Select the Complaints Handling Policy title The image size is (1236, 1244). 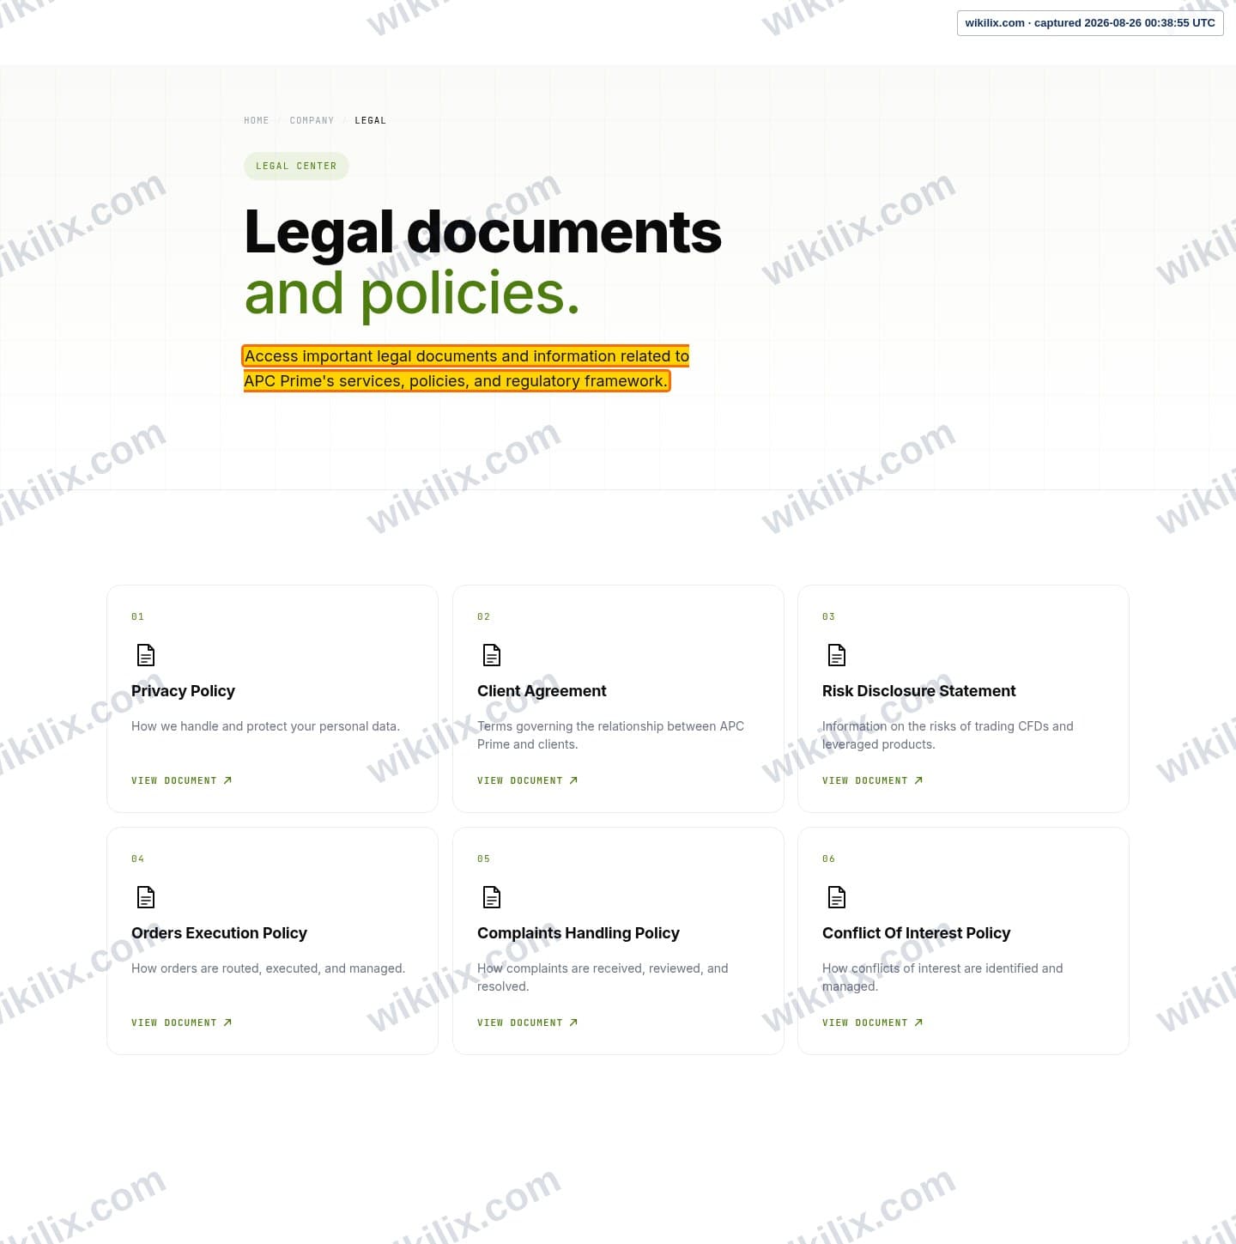coord(578,933)
